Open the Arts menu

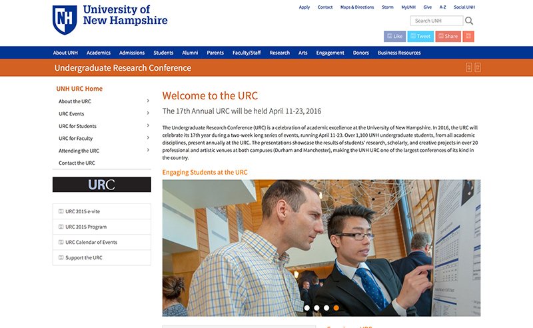tap(303, 53)
